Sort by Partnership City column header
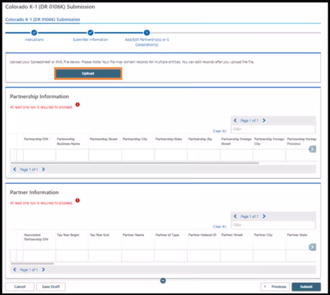The height and width of the screenshot is (295, 330). (x=135, y=139)
